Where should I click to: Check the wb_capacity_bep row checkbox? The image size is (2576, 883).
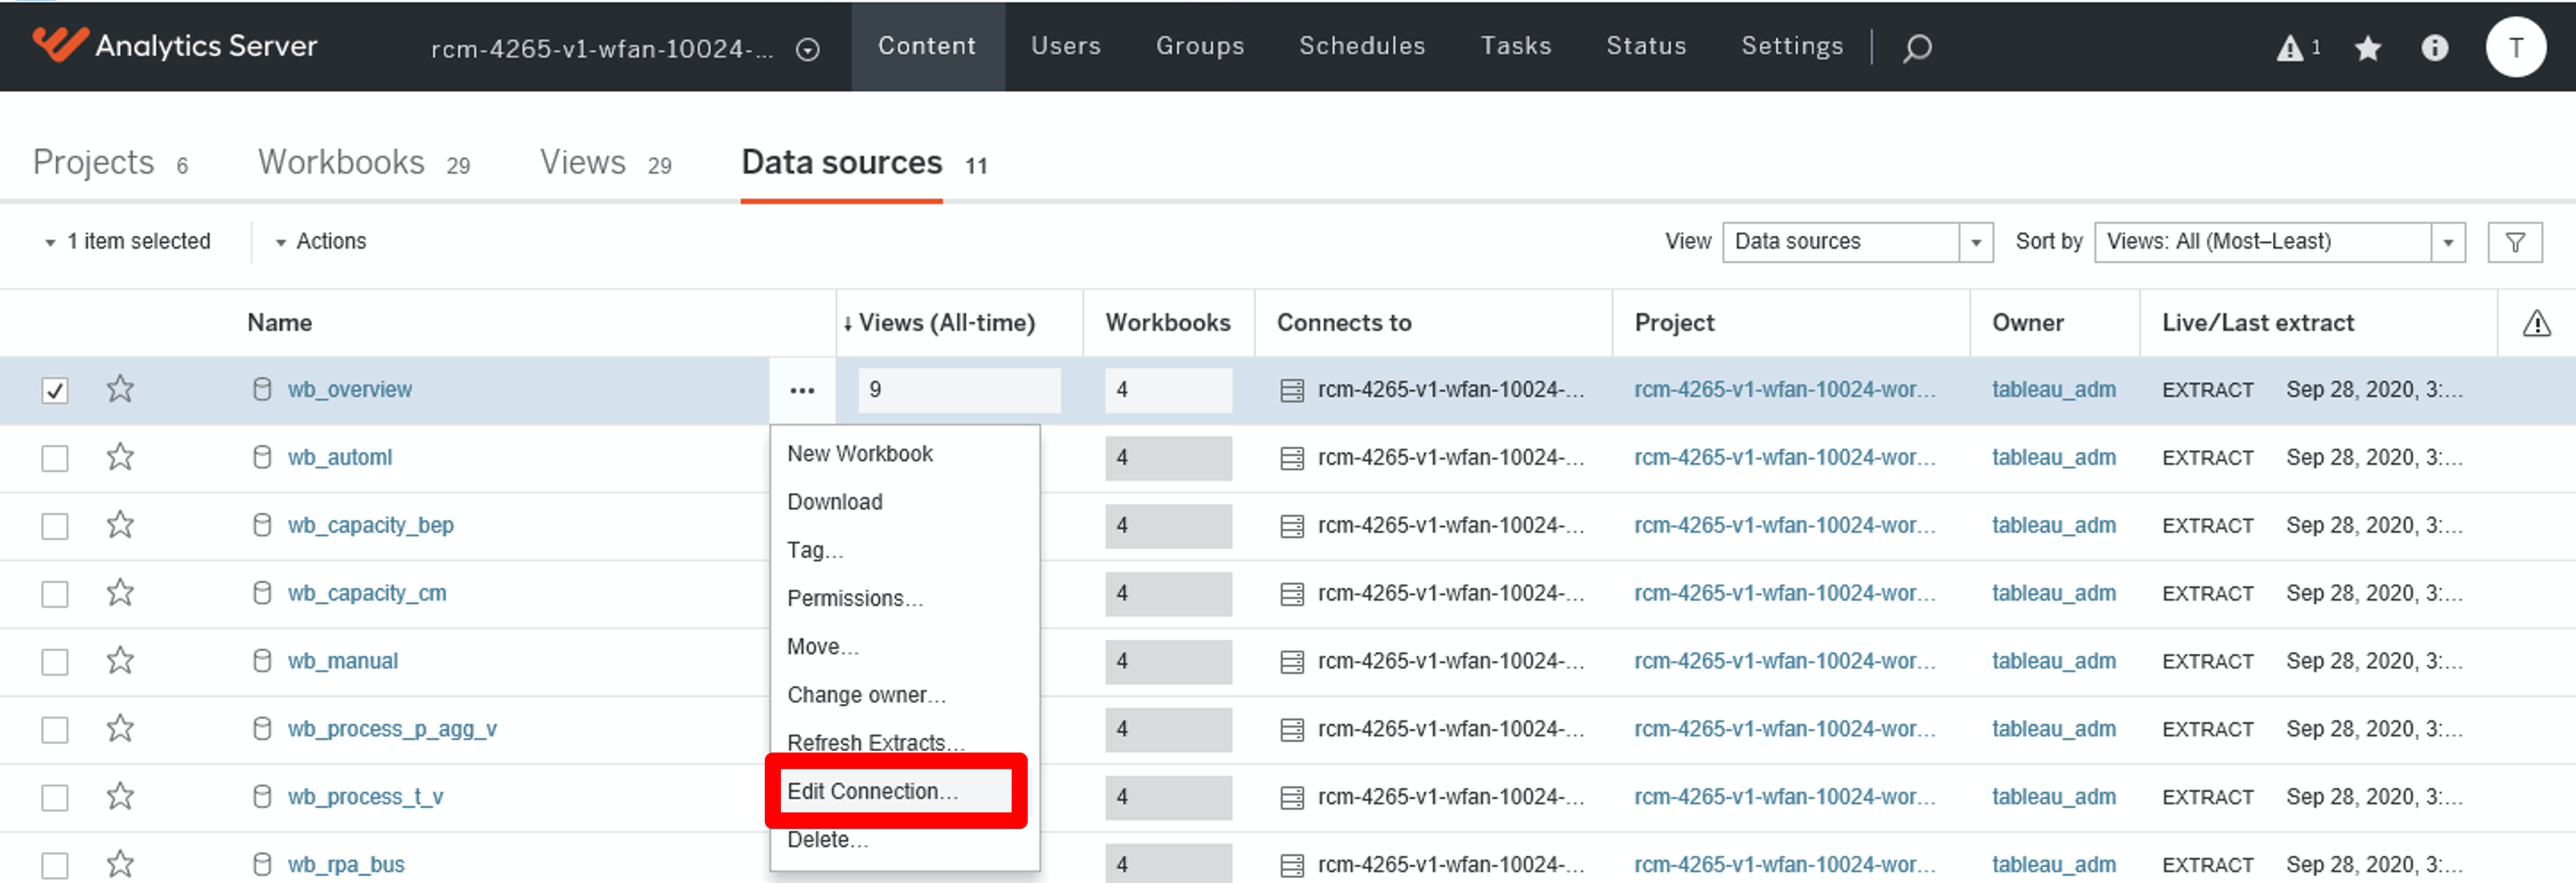point(55,526)
